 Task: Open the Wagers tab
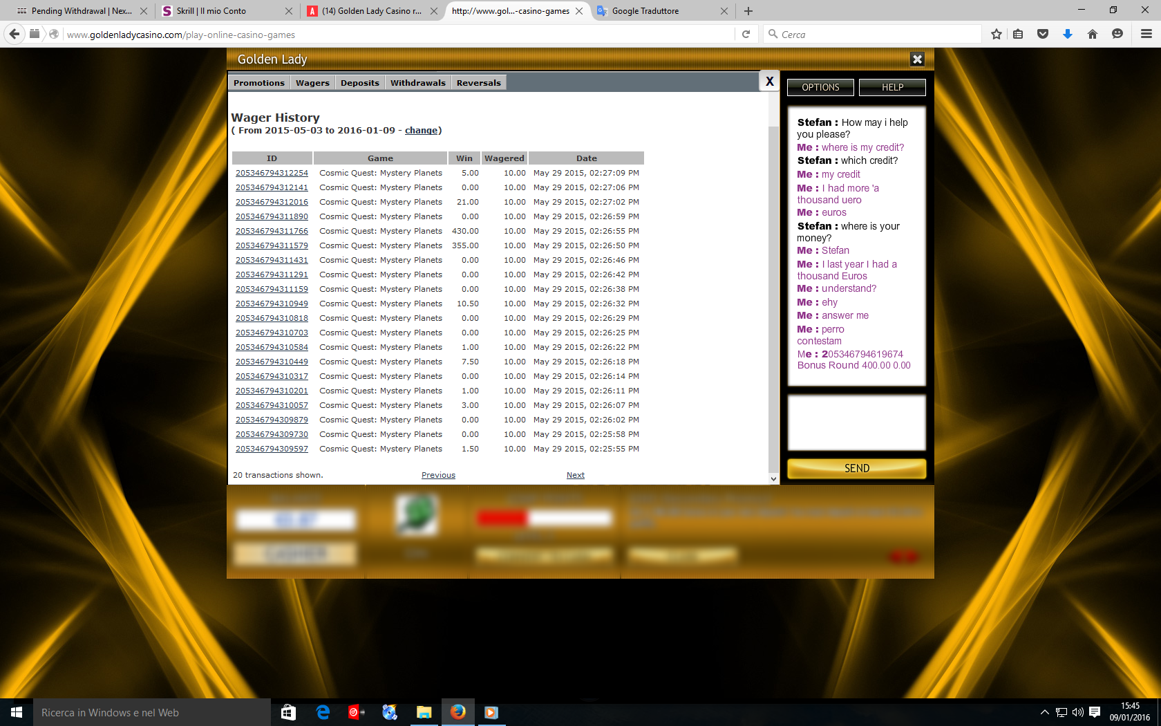click(x=312, y=83)
